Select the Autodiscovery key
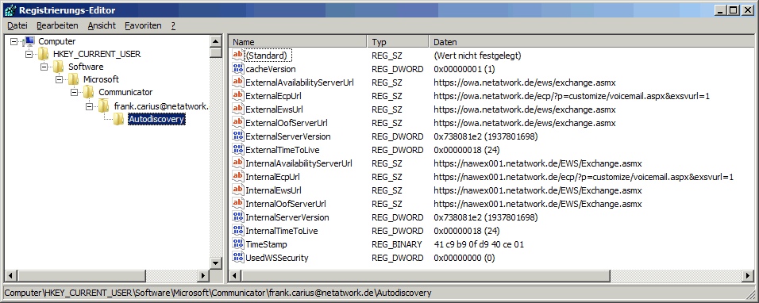The image size is (759, 303). coord(157,119)
